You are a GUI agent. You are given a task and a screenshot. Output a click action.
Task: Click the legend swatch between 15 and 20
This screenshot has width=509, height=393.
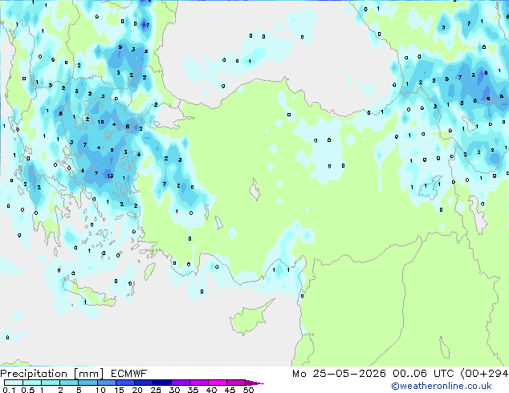tap(124, 383)
